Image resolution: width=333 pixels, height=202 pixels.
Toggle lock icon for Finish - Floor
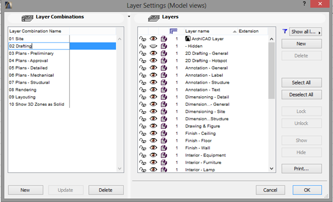(143, 141)
